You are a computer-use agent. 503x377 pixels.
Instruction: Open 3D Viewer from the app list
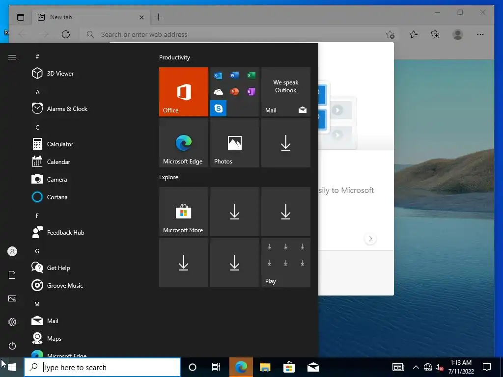coord(86,74)
